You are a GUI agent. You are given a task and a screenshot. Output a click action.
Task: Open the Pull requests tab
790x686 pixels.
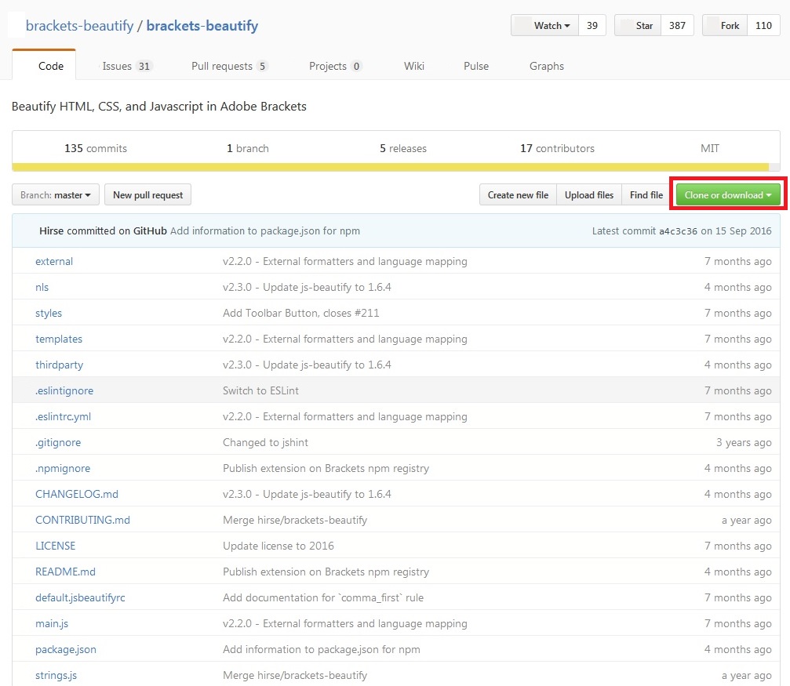point(230,66)
